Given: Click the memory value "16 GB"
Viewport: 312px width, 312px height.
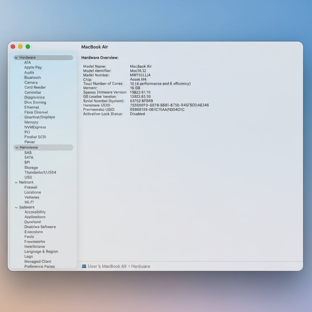Looking at the screenshot, I should point(135,88).
